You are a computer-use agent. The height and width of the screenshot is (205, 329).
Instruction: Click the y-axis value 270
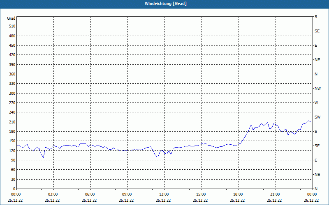[12, 103]
